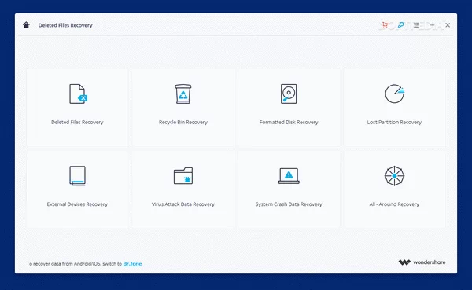
Task: Open the shopping cart purchase icon
Action: (385, 25)
